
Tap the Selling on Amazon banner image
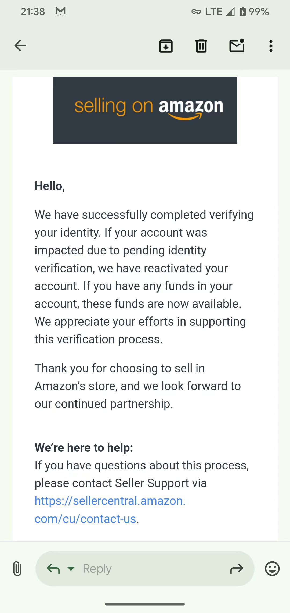[x=145, y=110]
